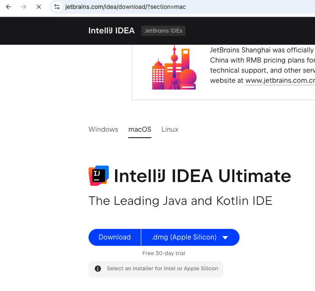
Task: Click the info icon beside installer note
Action: coord(98,269)
